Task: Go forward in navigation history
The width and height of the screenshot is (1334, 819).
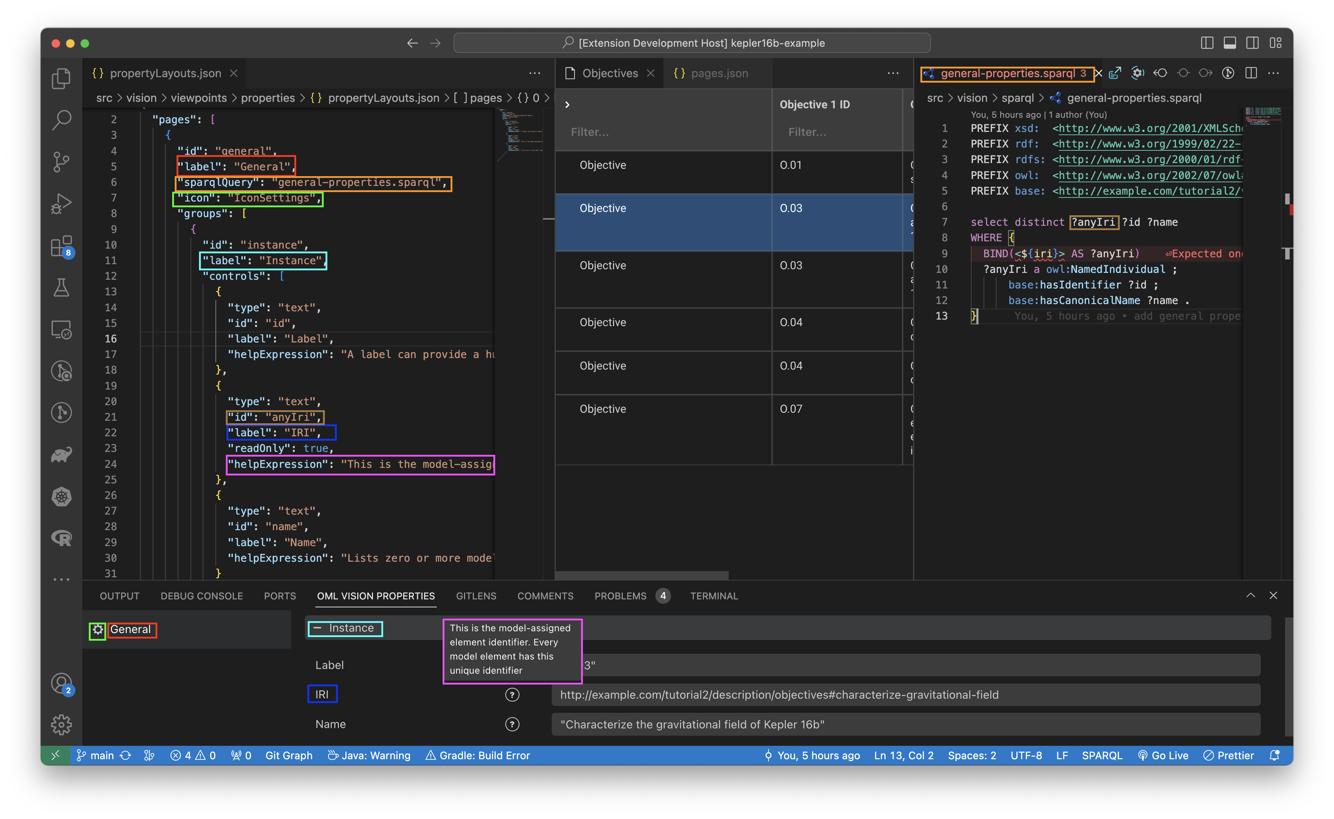Action: pyautogui.click(x=435, y=43)
